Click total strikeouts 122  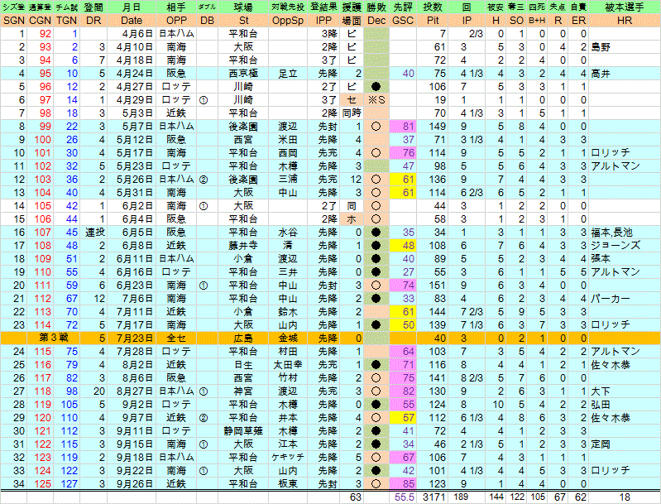517,497
